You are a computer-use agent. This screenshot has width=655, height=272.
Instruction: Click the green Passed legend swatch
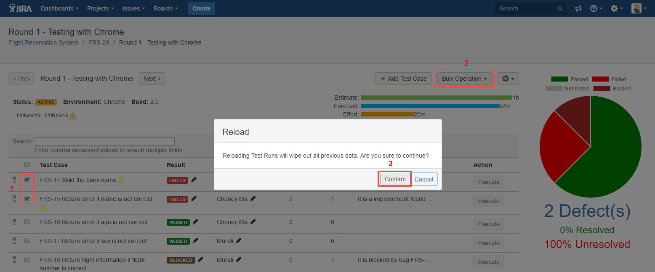pyautogui.click(x=559, y=79)
